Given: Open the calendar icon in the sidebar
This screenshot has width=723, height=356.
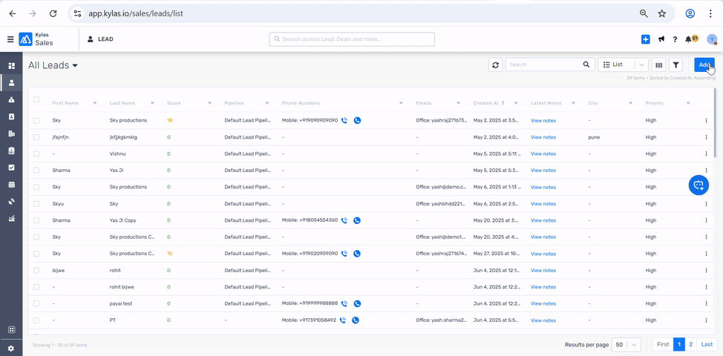Looking at the screenshot, I should [x=12, y=184].
